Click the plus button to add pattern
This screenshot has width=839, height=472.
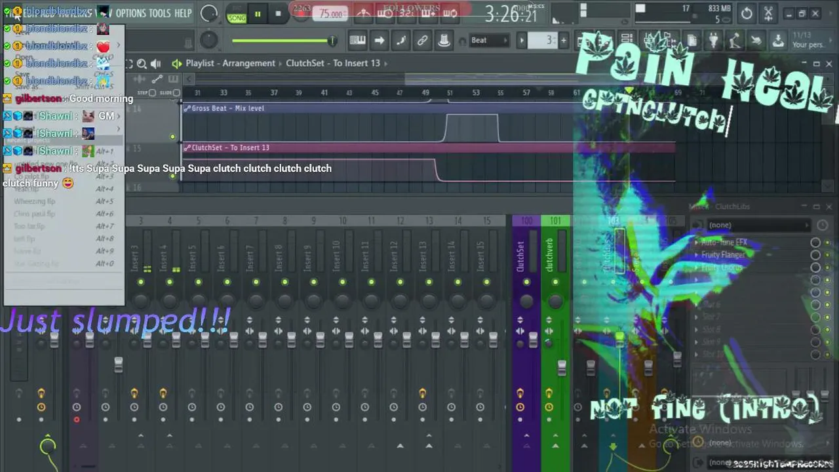563,41
